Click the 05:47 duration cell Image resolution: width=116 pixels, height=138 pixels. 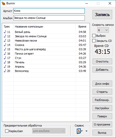pyautogui.click(x=82, y=45)
